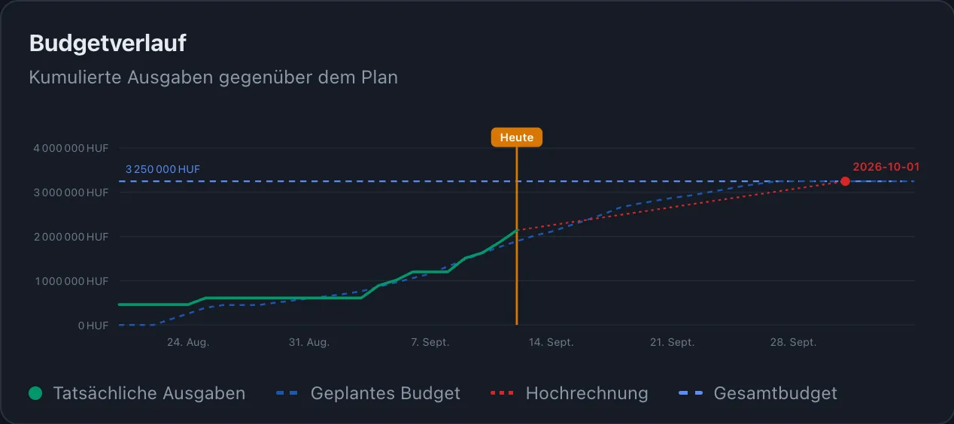Click the 0 HUF axis label
Viewport: 954px width, 424px height.
(93, 326)
